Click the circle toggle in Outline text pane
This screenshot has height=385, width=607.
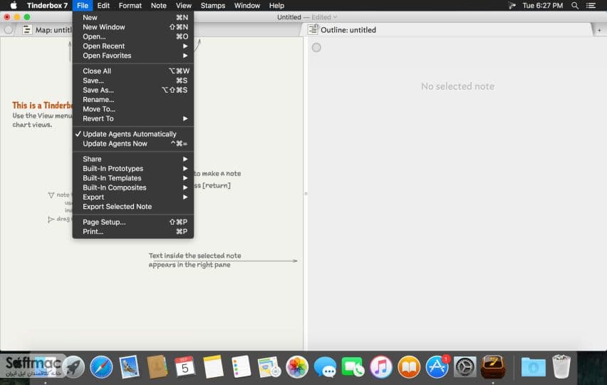(316, 47)
